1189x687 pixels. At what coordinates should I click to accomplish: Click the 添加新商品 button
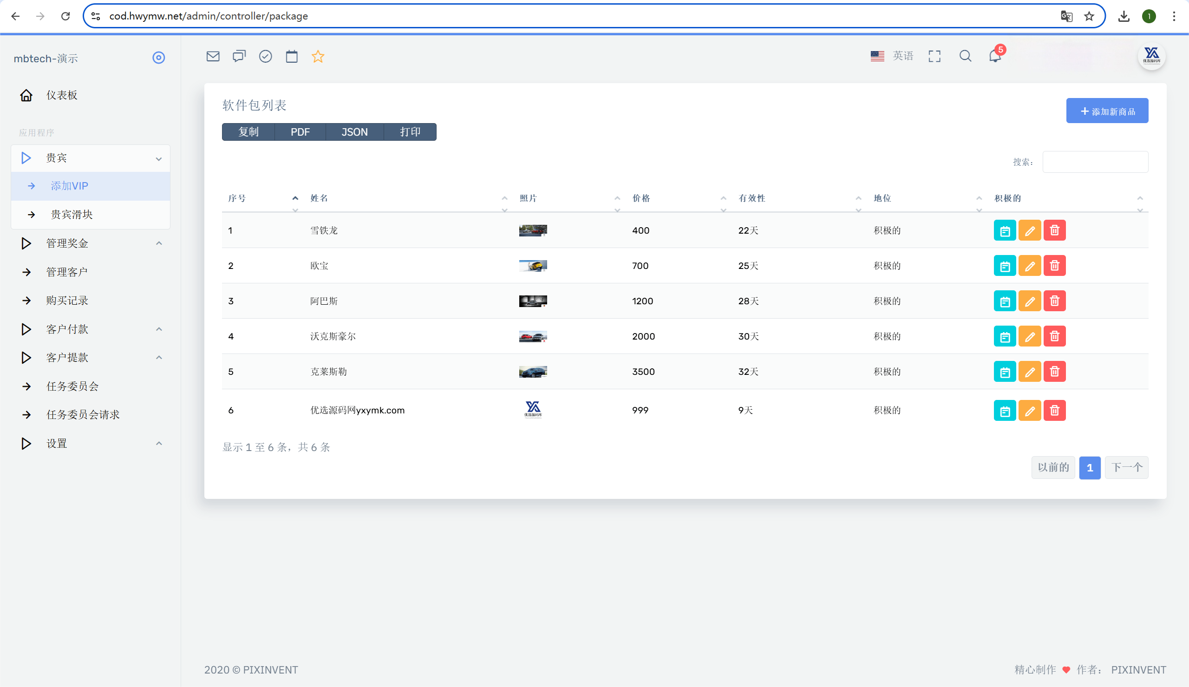1107,111
